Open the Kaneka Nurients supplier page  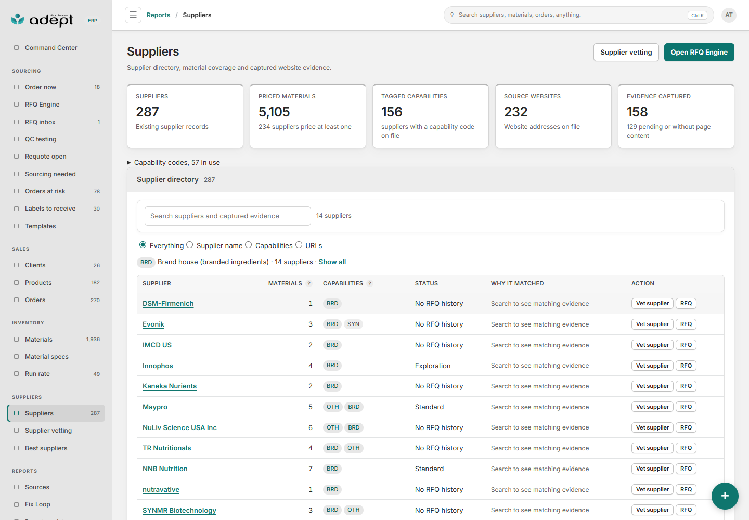point(170,386)
